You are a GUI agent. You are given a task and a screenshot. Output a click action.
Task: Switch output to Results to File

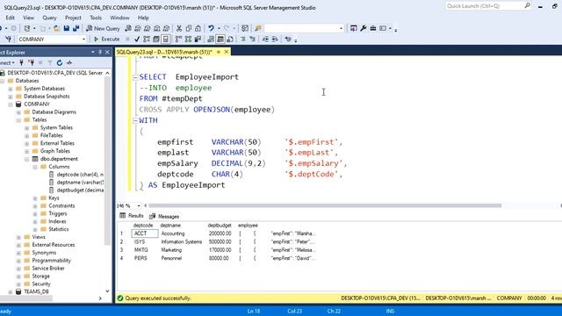pyautogui.click(x=230, y=39)
